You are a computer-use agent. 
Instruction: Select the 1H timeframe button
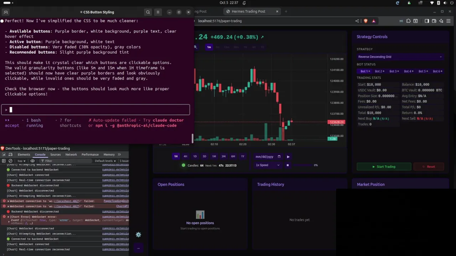(x=176, y=156)
